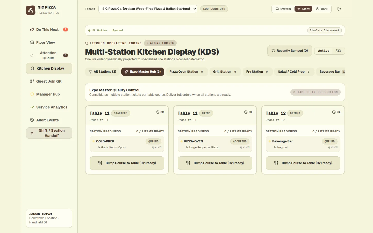The width and height of the screenshot is (373, 233).
Task: Click clock icon on Table 11 Starters card
Action: 158,112
